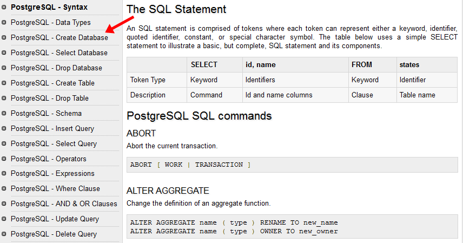Go to PostgreSQL - Update Query
The height and width of the screenshot is (243, 463).
point(55,219)
